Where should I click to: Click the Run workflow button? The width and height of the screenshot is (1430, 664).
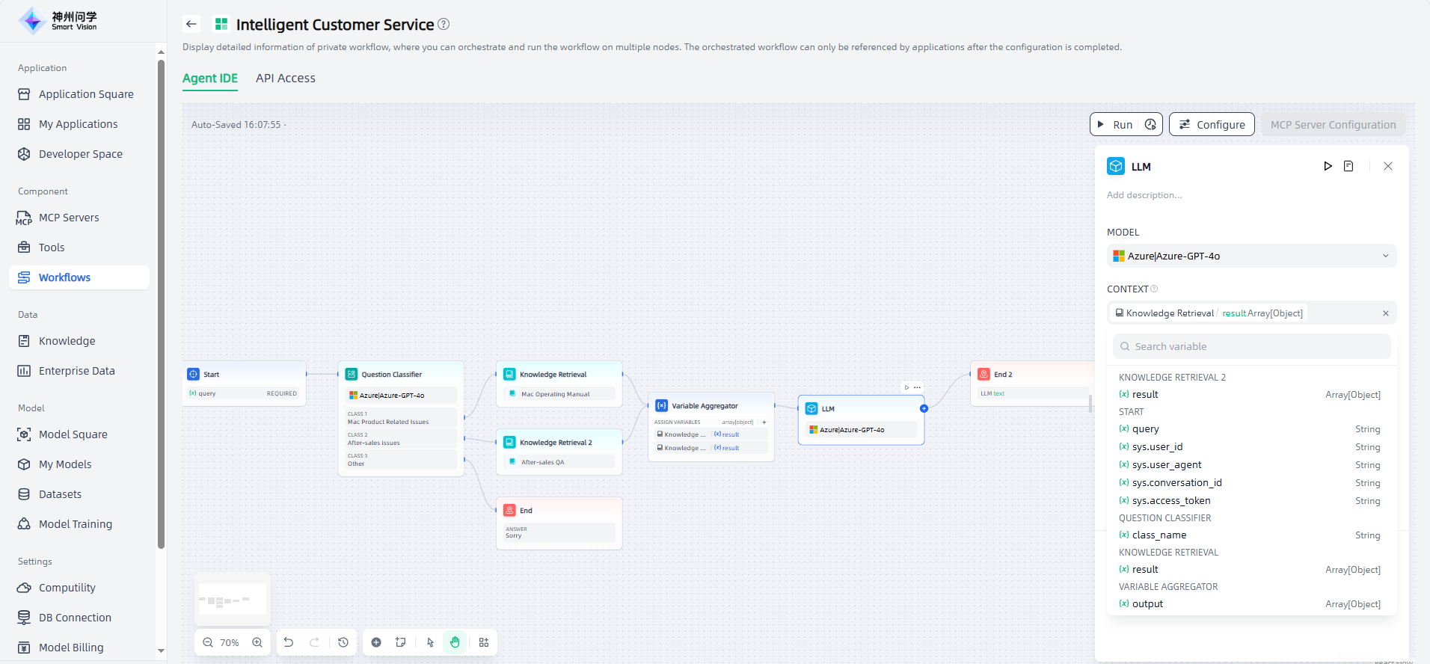(1115, 125)
